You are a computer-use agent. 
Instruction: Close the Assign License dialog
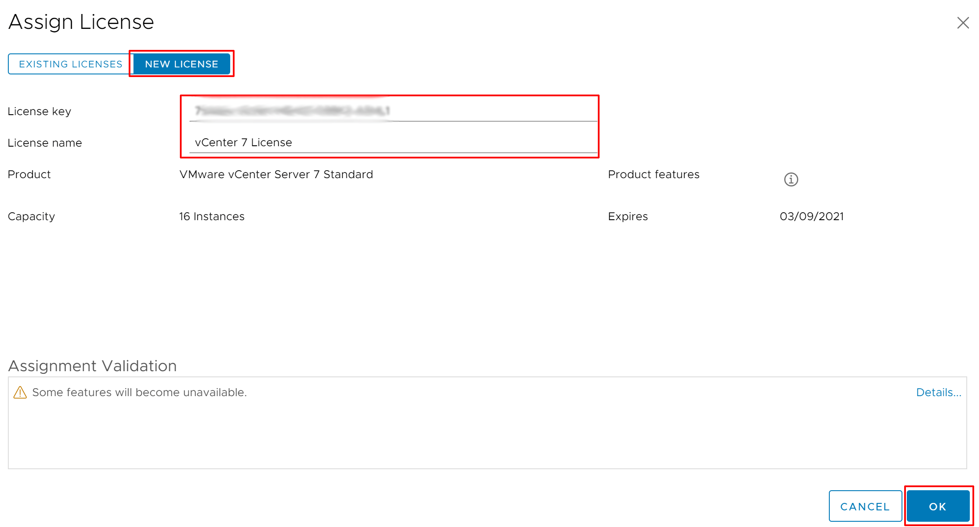pyautogui.click(x=962, y=23)
